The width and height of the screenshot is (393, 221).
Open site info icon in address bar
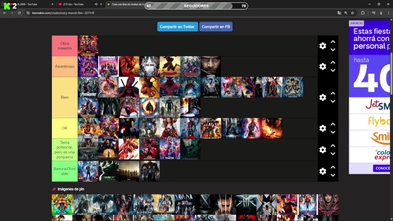[28, 13]
